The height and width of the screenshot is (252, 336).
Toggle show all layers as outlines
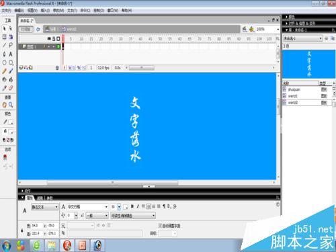pyautogui.click(x=58, y=39)
